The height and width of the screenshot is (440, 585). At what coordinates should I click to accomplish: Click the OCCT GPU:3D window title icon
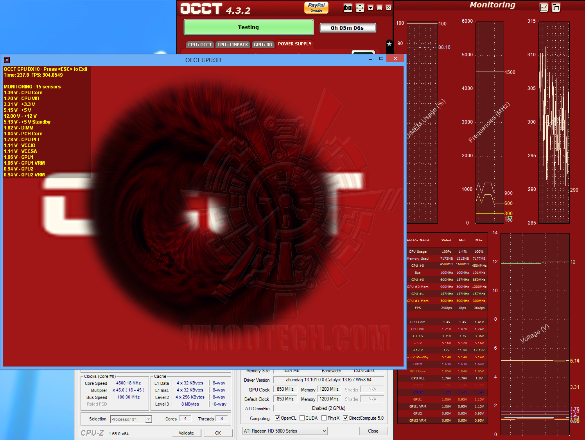[x=7, y=60]
